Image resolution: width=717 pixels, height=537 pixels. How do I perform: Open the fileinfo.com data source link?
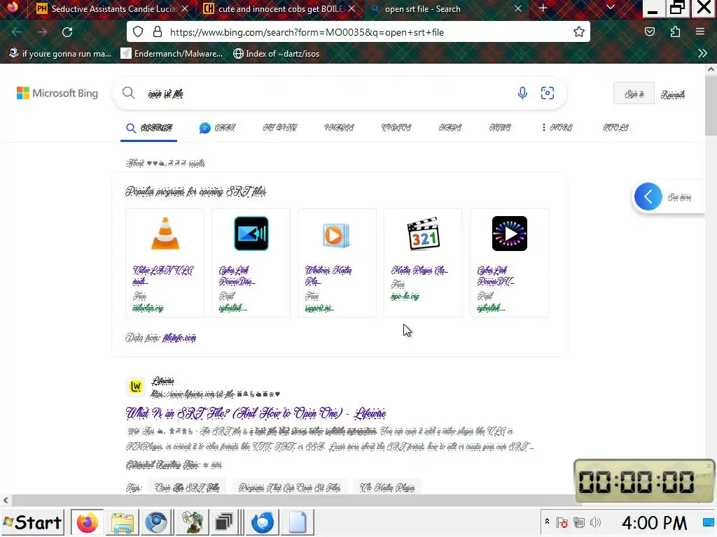coord(179,338)
